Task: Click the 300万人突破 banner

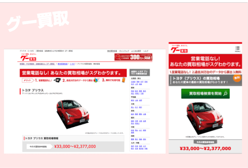Action: tap(133, 57)
